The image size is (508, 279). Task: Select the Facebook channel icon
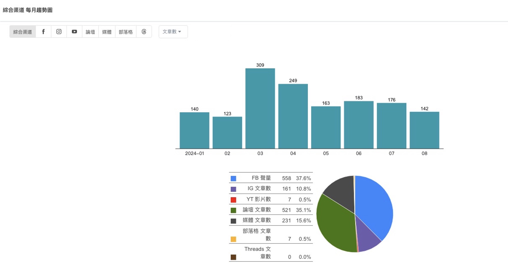click(43, 32)
